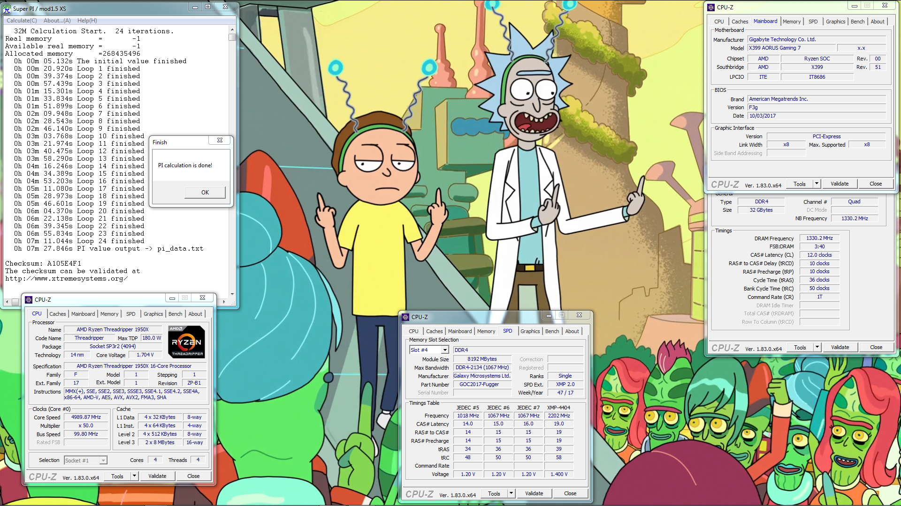Switch to SPD tab in the Mainboard CPU-Z window
This screenshot has height=506, width=901.
pyautogui.click(x=813, y=22)
